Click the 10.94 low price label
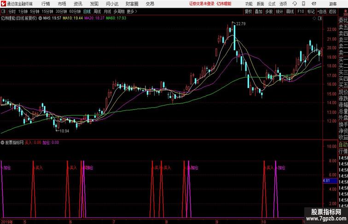This screenshot has height=224, width=348. pyautogui.click(x=64, y=131)
